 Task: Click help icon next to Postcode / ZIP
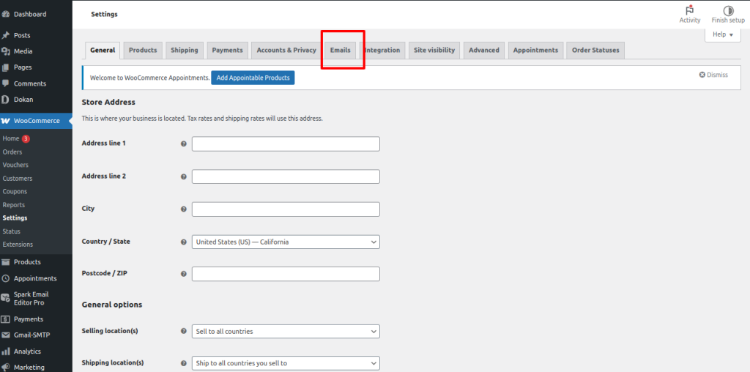tap(183, 275)
